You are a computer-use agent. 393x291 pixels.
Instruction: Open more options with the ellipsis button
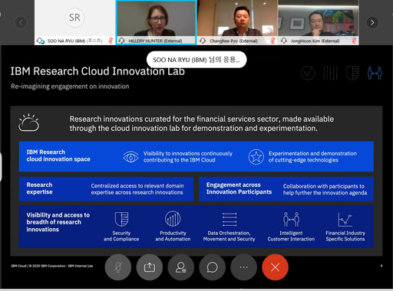[243, 267]
